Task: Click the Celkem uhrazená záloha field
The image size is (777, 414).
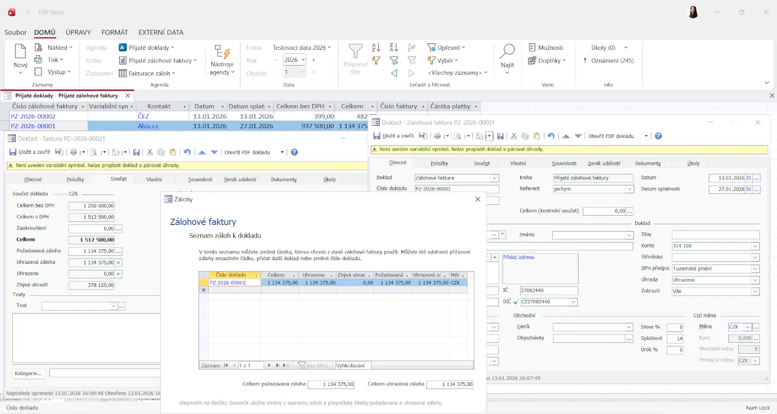Action: [x=449, y=384]
